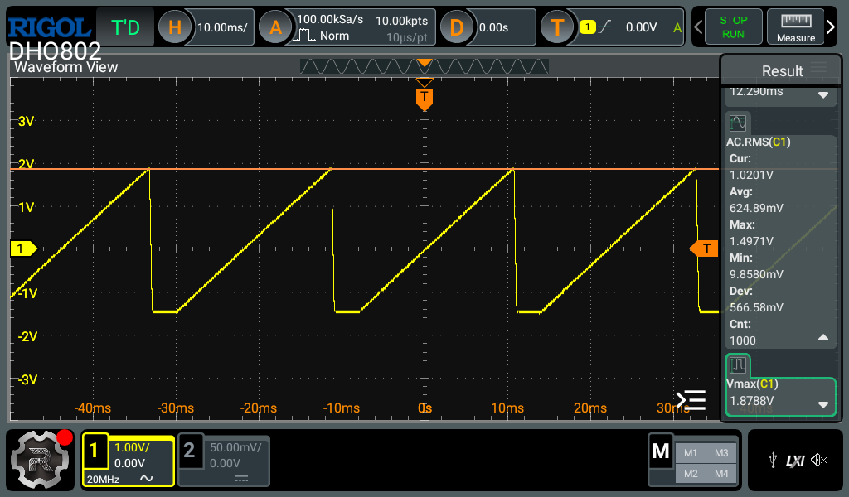Viewport: 849px width, 497px height.
Task: Open the Math M button
Action: tap(661, 451)
